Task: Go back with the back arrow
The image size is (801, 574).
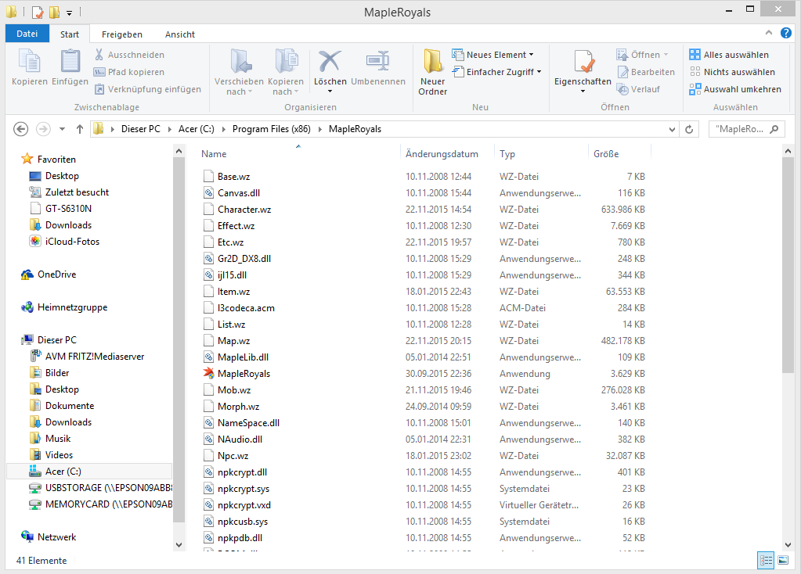Action: tap(21, 129)
